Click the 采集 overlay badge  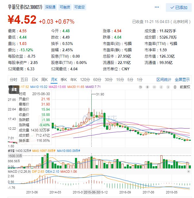14,90
